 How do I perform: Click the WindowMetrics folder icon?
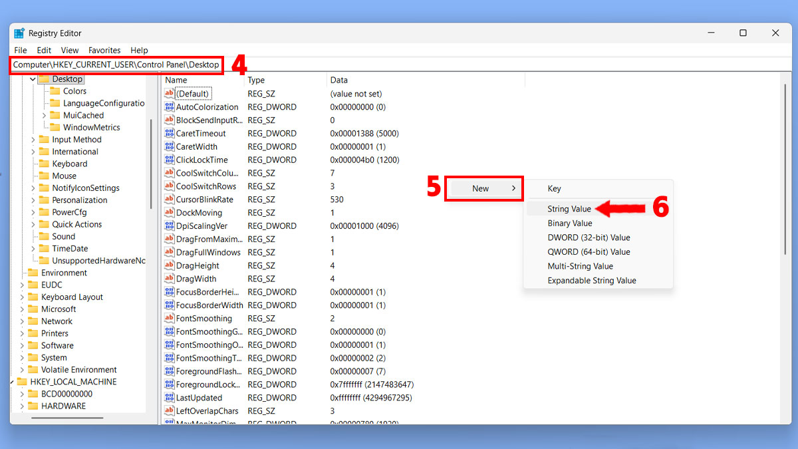coord(55,127)
